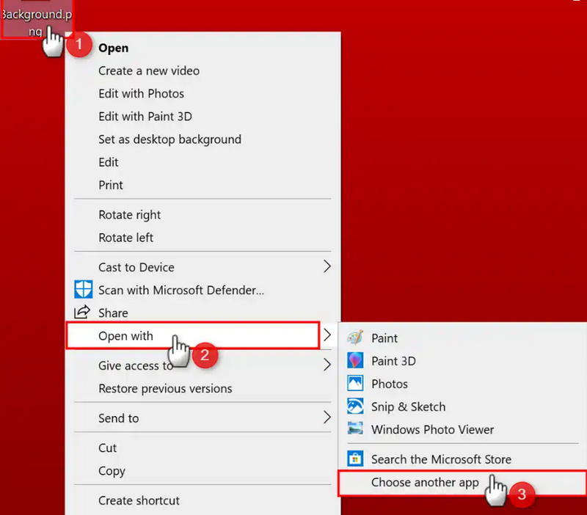Open the image with Paint 3D

pos(463,361)
